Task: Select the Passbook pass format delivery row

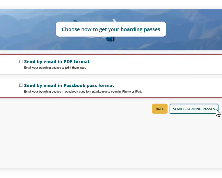Action: [x=111, y=88]
